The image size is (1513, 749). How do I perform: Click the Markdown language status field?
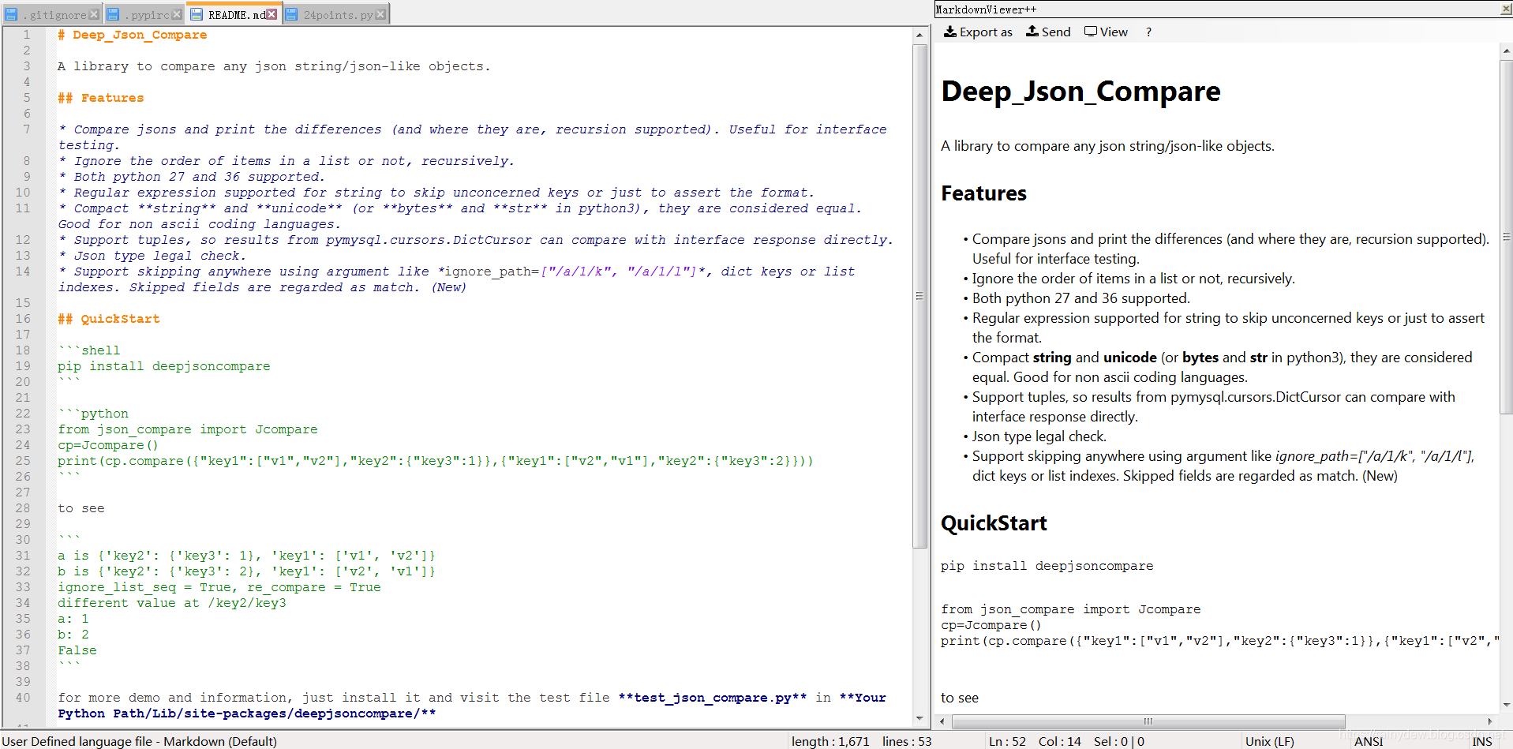click(140, 741)
